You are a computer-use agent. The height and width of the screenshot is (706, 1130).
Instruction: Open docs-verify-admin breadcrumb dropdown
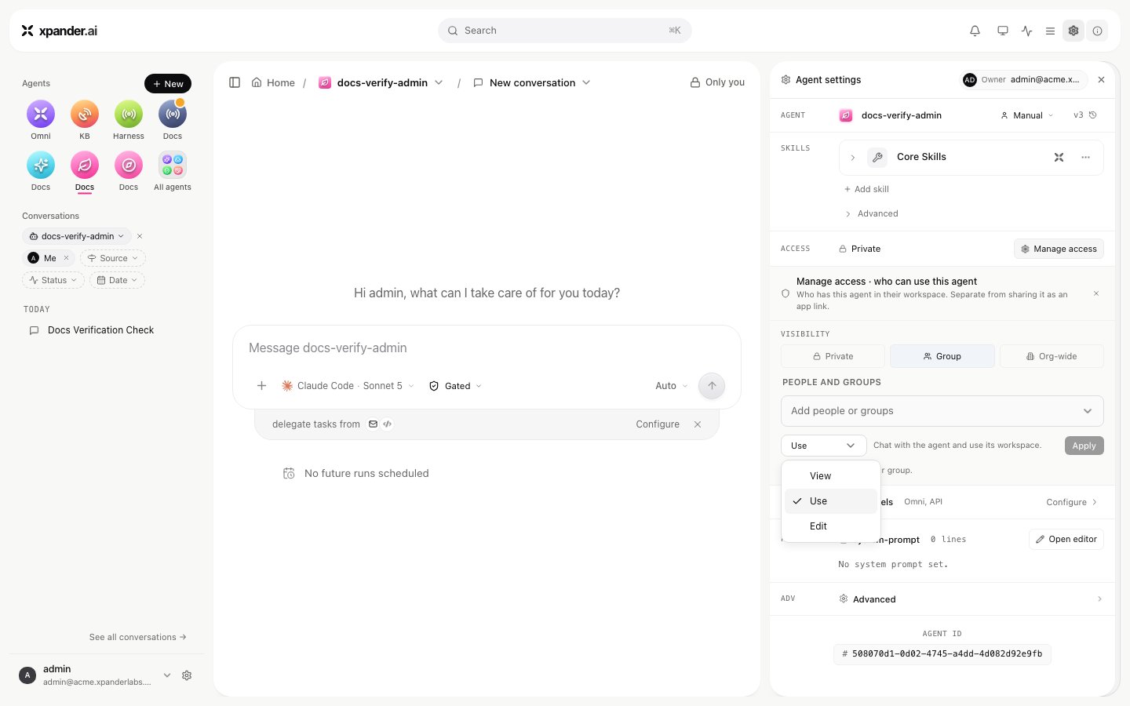[x=439, y=82]
